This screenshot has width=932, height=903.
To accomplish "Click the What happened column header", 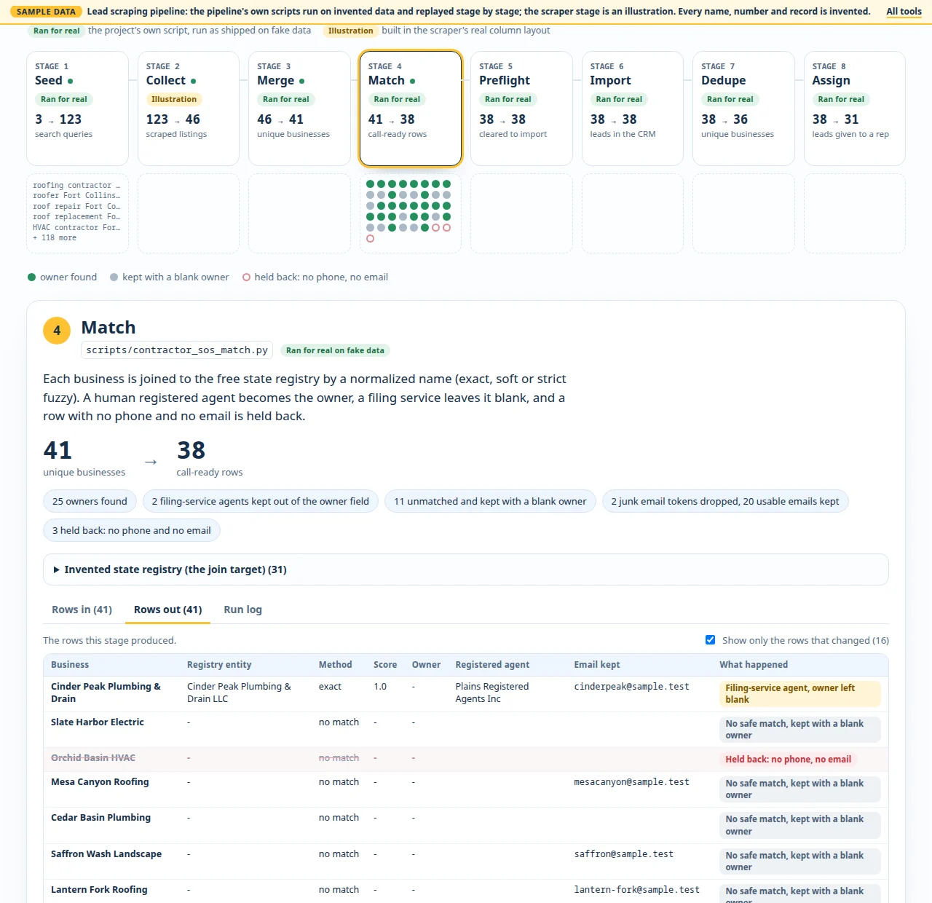I will tap(754, 665).
